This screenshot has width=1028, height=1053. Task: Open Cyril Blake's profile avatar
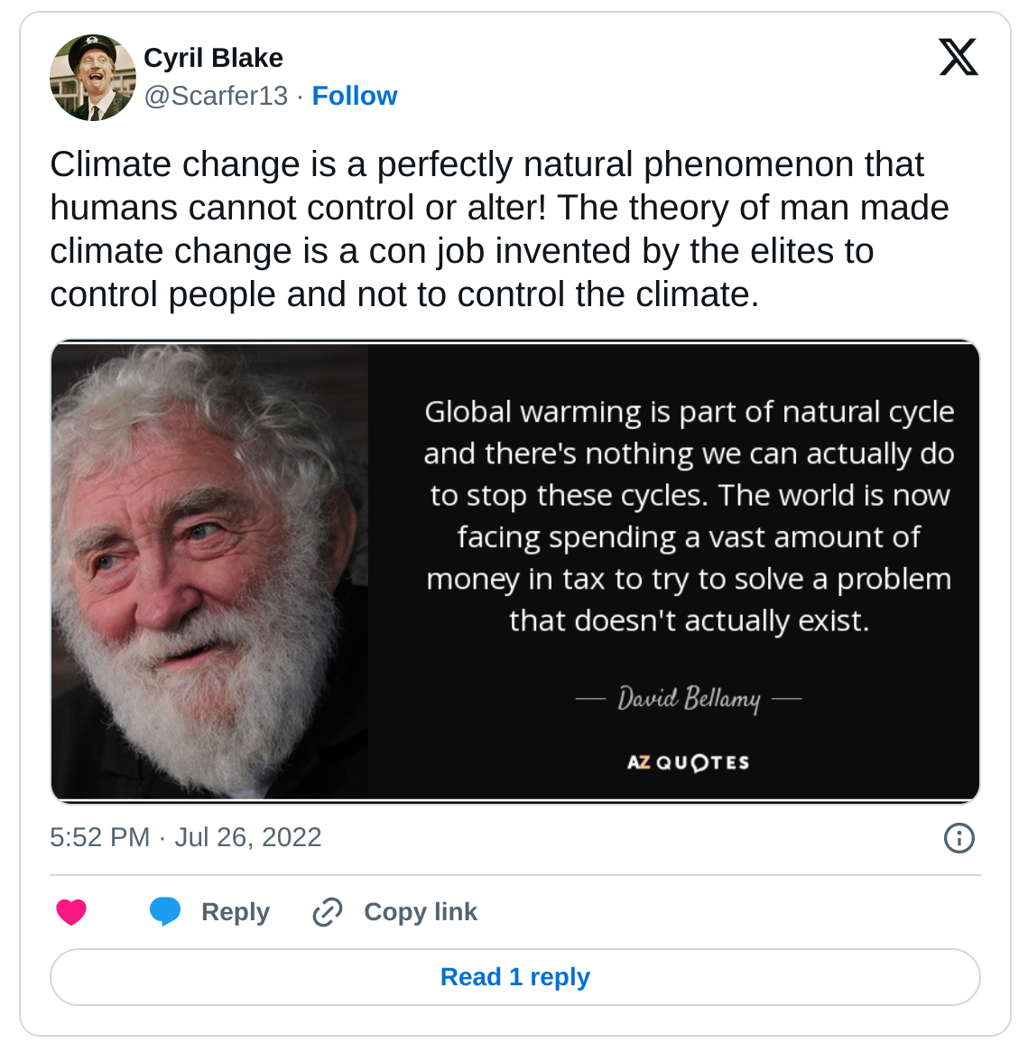coord(93,78)
